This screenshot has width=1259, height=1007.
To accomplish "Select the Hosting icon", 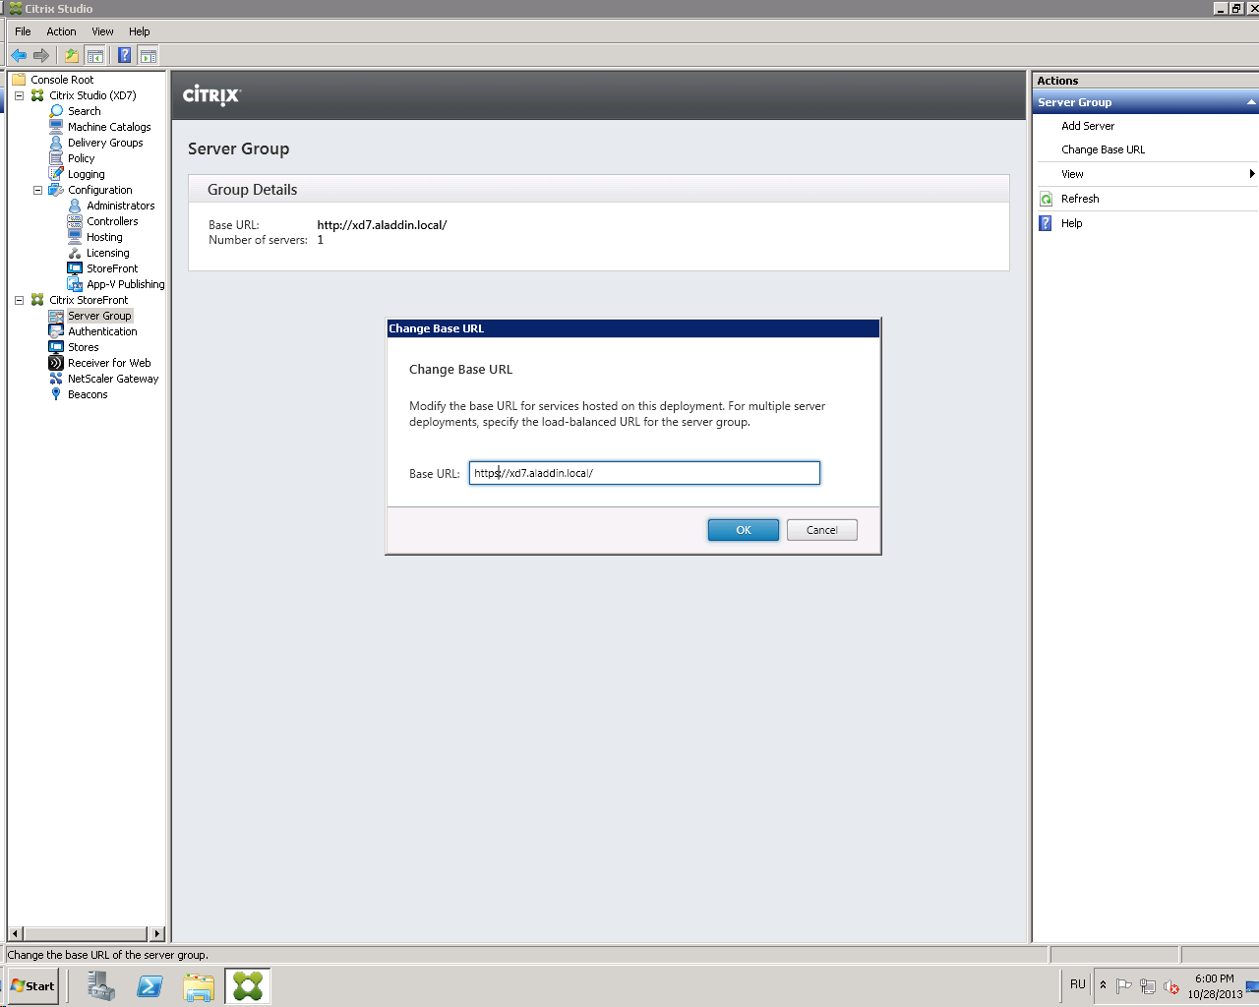I will click(x=75, y=237).
